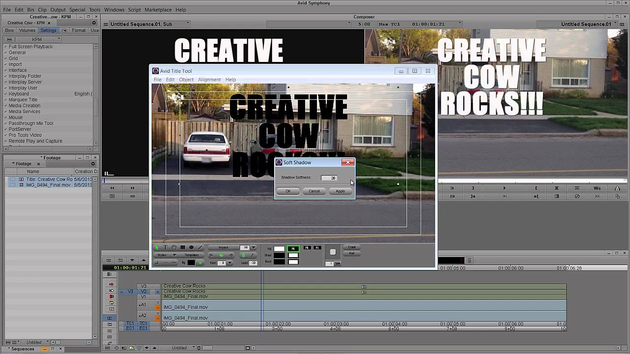This screenshot has width=630, height=354.
Task: Toggle Crawl title mode
Action: [352, 247]
